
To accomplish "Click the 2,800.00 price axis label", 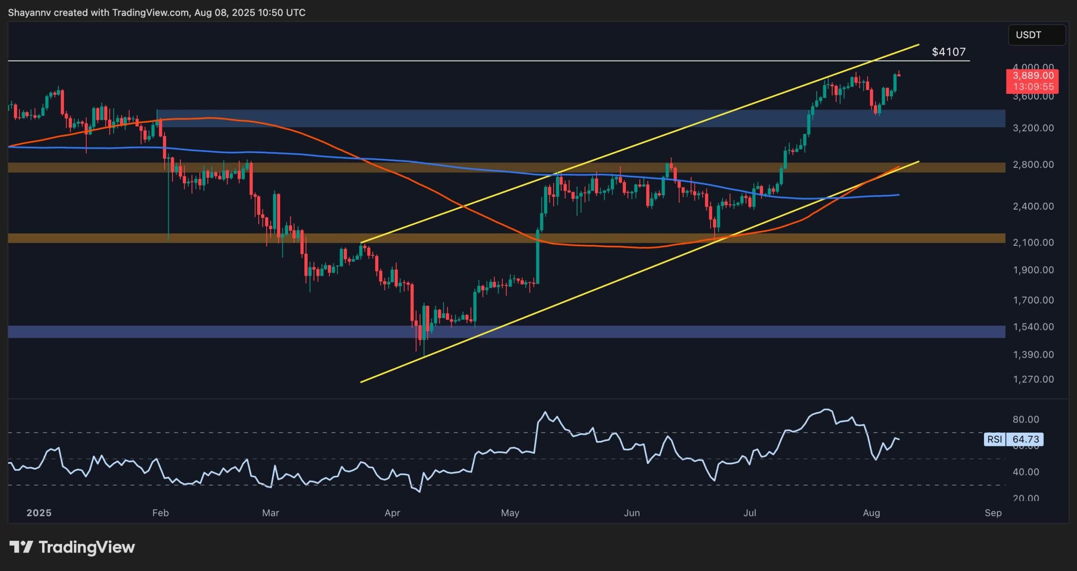I will 1033,165.
